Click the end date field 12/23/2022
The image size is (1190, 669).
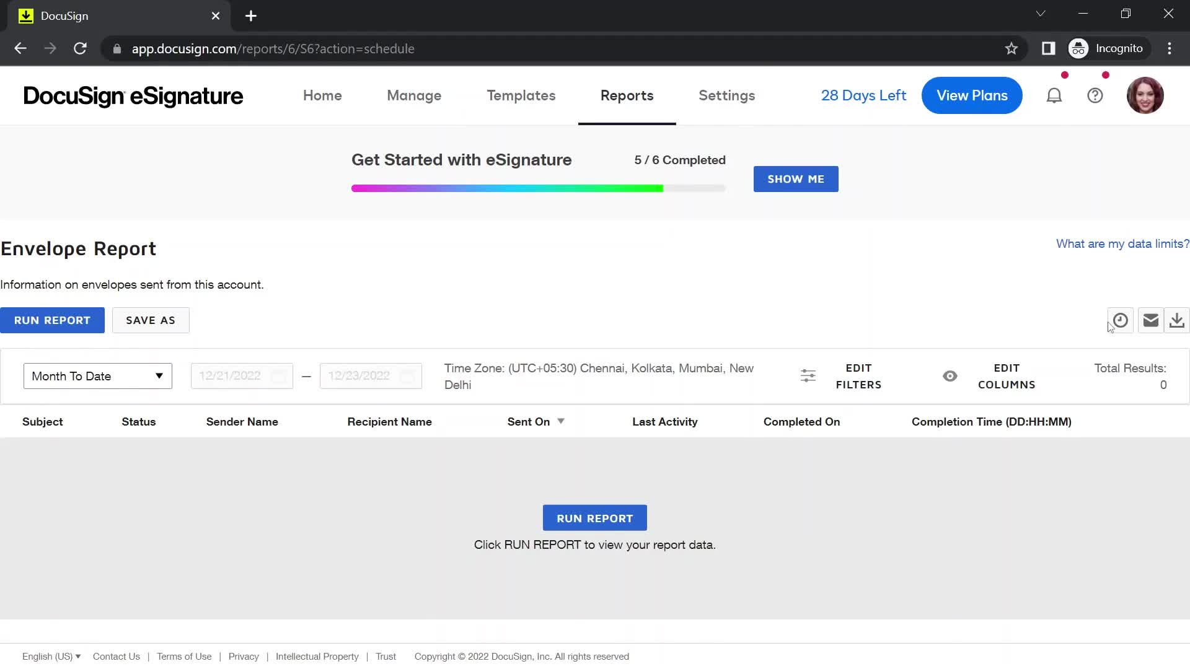(371, 376)
